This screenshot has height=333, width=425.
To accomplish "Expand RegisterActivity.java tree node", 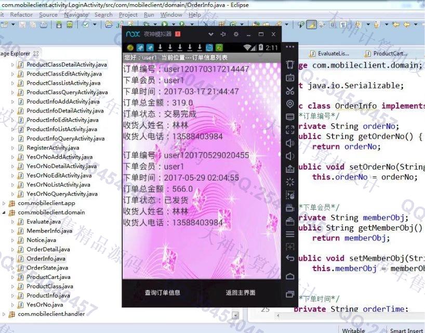I will coord(12,148).
